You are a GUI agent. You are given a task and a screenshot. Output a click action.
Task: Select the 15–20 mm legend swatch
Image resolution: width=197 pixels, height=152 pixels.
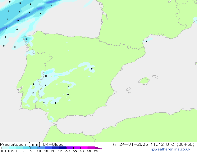click(x=48, y=148)
